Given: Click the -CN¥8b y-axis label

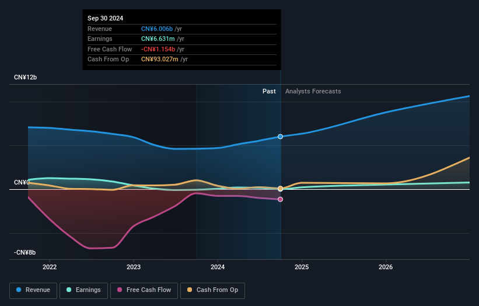Looking at the screenshot, I should coord(25,252).
